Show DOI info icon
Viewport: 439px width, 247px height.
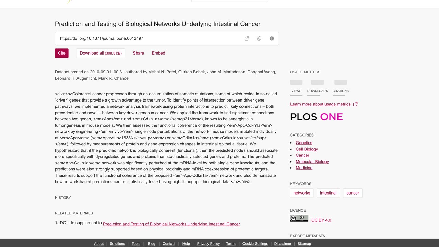272,38
